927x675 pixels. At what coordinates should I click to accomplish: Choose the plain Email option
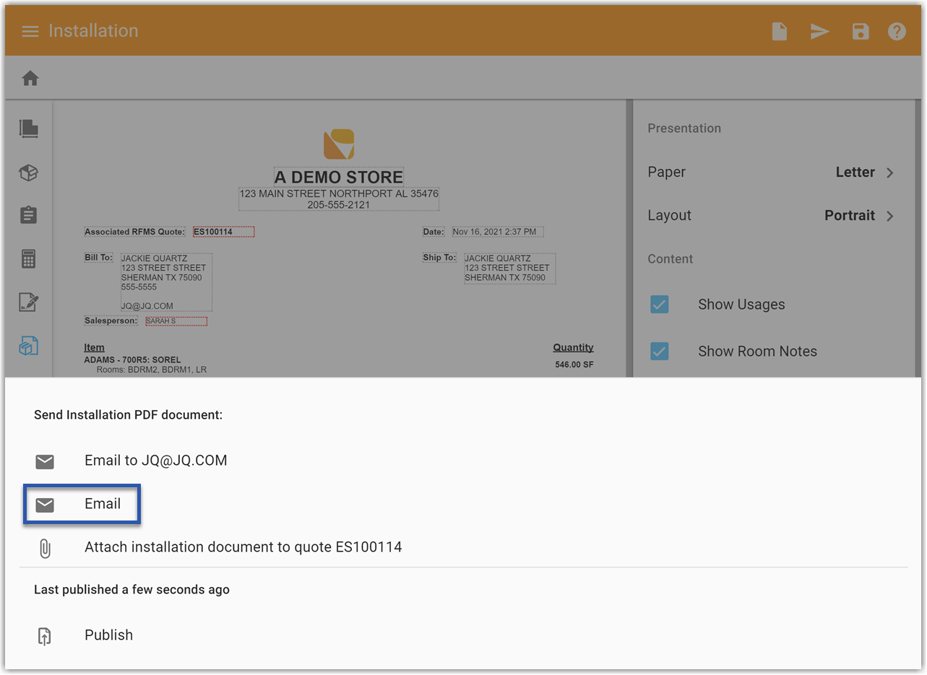coord(103,504)
